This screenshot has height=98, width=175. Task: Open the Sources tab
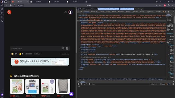point(108,12)
